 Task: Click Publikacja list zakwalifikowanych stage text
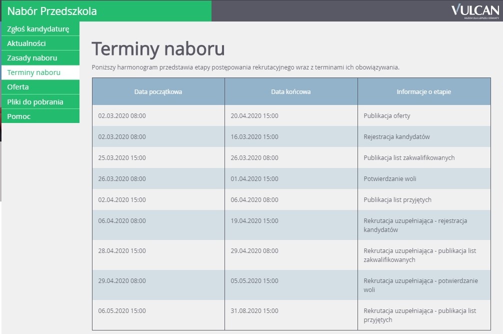[409, 158]
